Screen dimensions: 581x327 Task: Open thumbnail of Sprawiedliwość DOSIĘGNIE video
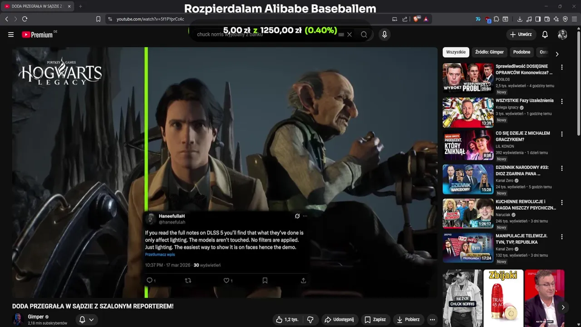coord(468,78)
